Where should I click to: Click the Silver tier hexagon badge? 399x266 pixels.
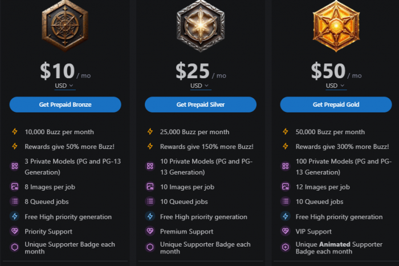pos(201,25)
